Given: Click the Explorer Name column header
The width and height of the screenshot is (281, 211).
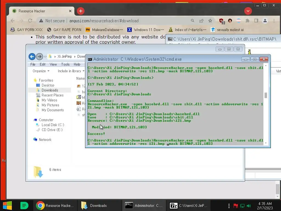Looking at the screenshot, I should pos(80,78).
